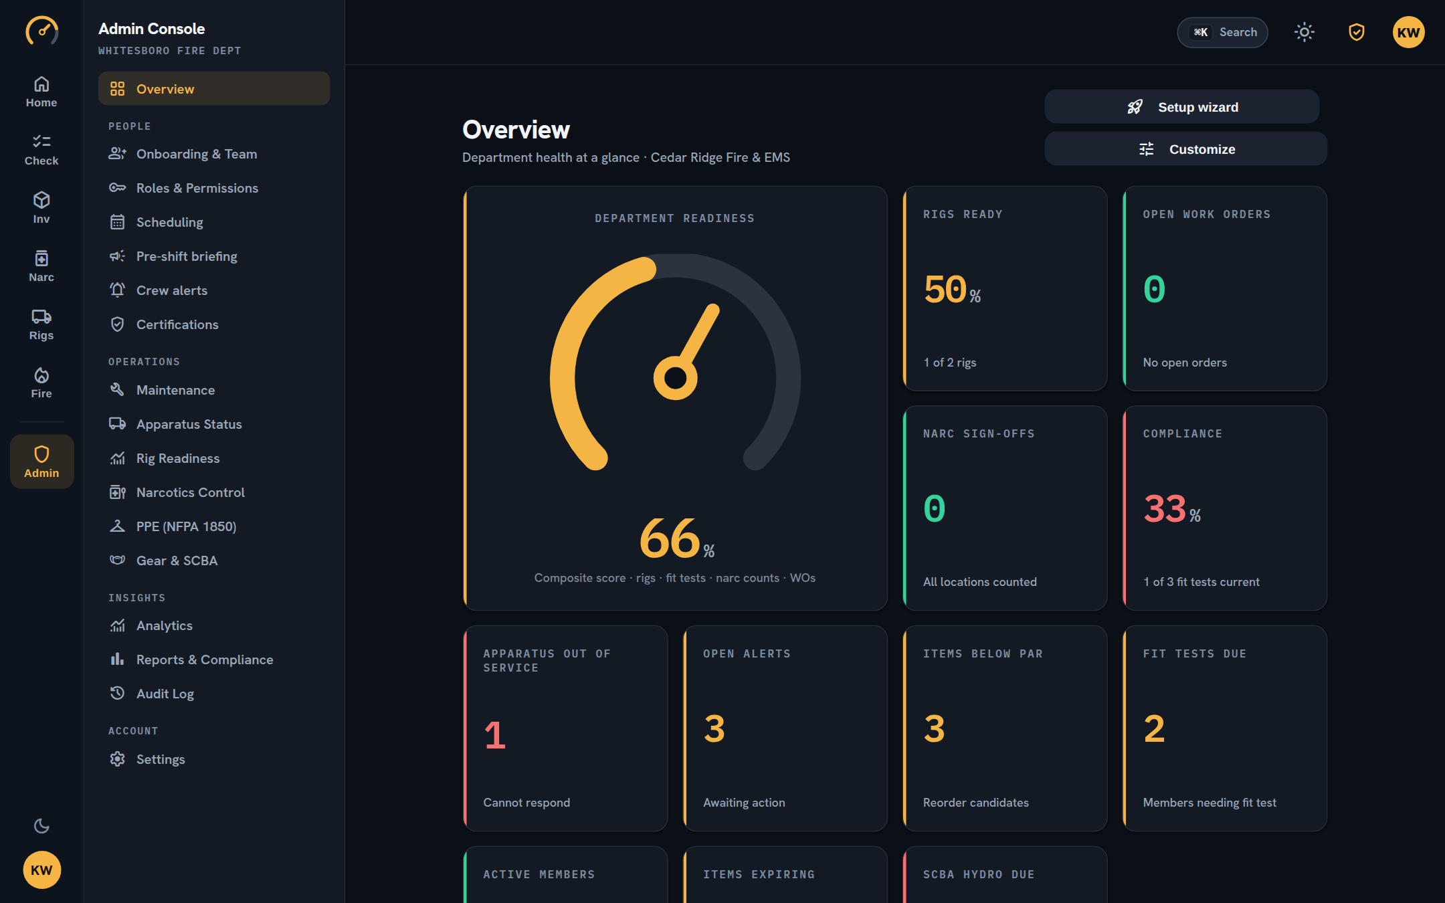The image size is (1445, 903).
Task: Open Apparatus Status
Action: pos(214,424)
